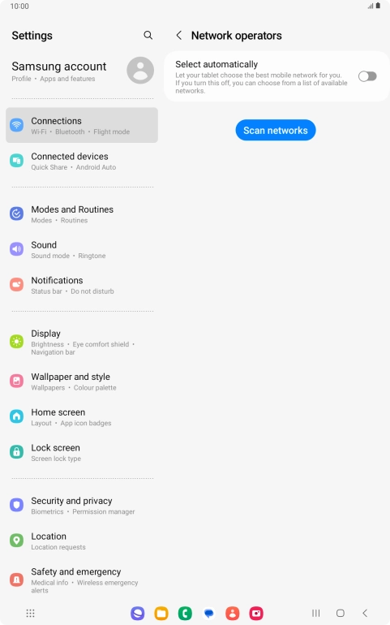Open Connected devices settings
The width and height of the screenshot is (390, 625).
click(82, 161)
